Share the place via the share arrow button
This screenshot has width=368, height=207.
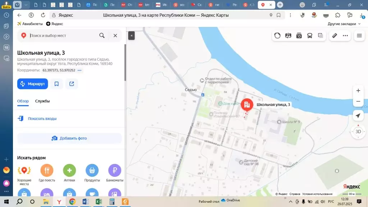pos(72,84)
